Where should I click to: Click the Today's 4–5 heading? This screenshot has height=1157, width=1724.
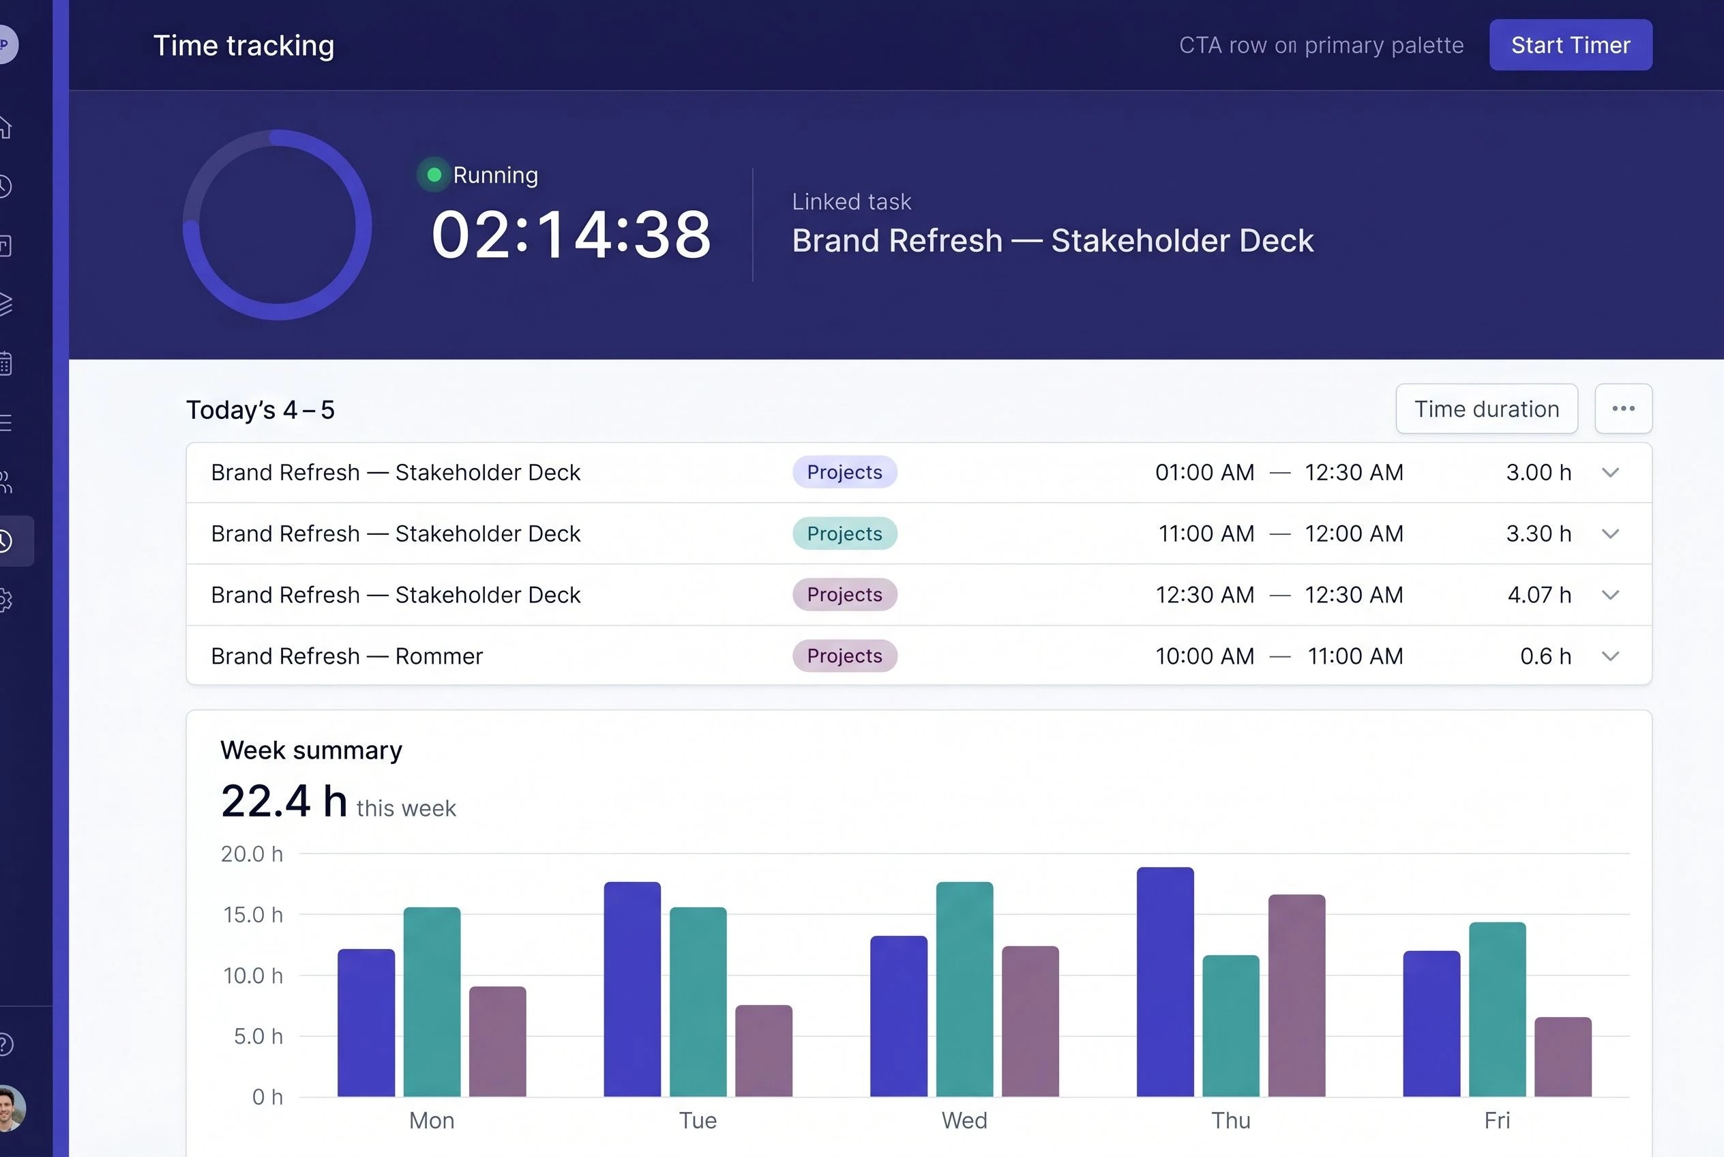coord(260,409)
